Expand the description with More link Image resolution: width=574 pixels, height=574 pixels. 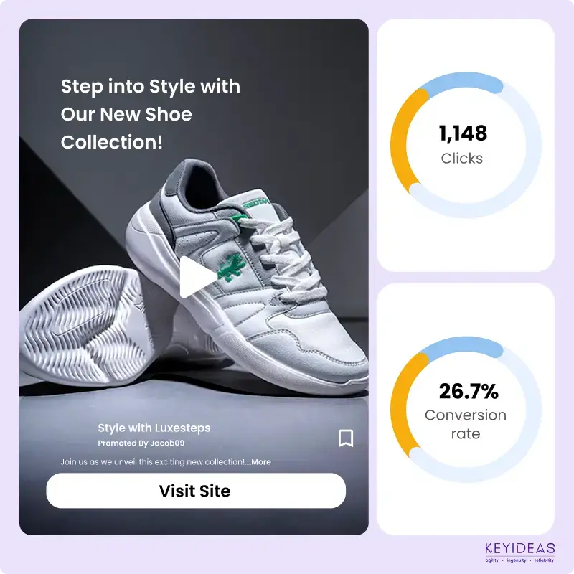pyautogui.click(x=261, y=462)
